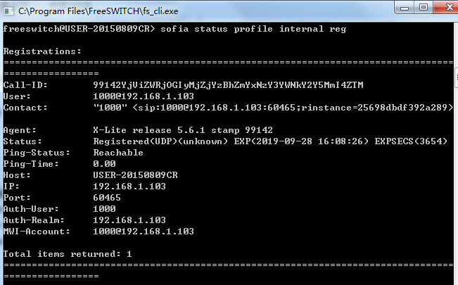Minimize the fs_cli.exe window

[x=405, y=8]
